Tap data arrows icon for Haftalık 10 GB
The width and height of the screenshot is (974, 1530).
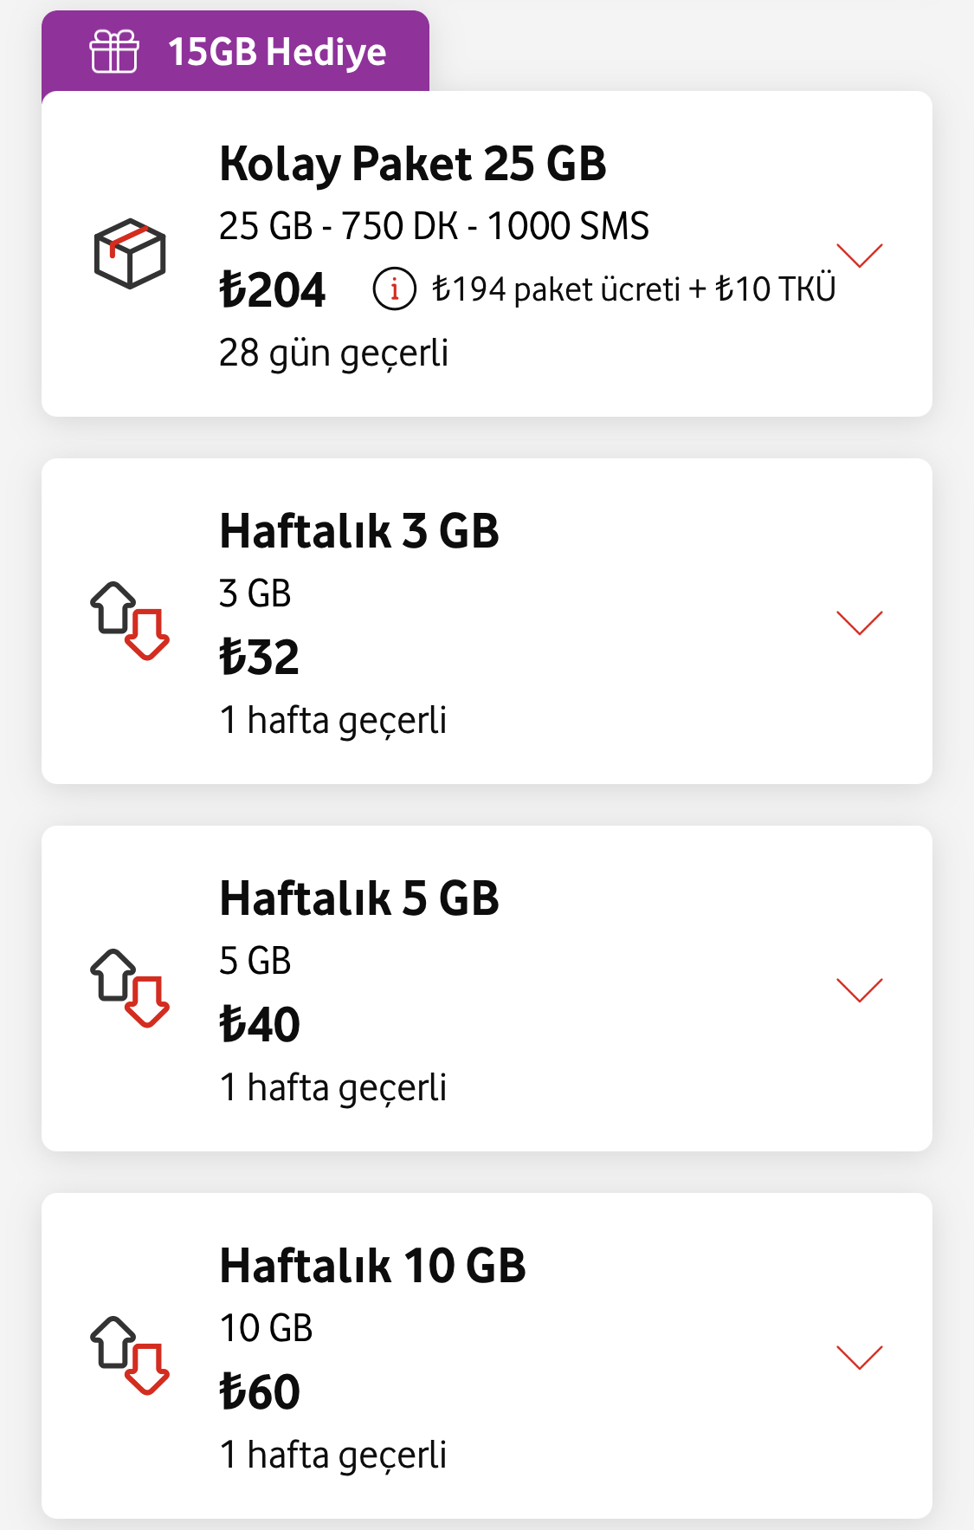point(130,1356)
